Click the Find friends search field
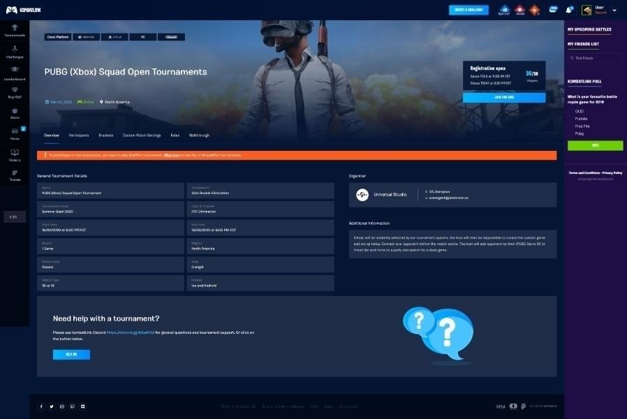The width and height of the screenshot is (627, 419). coord(595,58)
